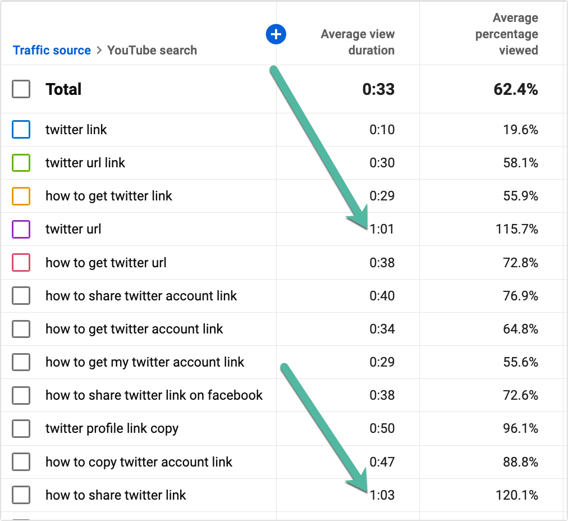568x521 pixels.
Task: Toggle the purple 'twitter url' checkbox
Action: 21,229
